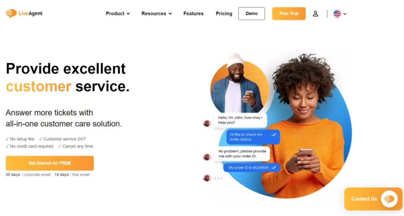Start the Free Trial button

point(289,14)
